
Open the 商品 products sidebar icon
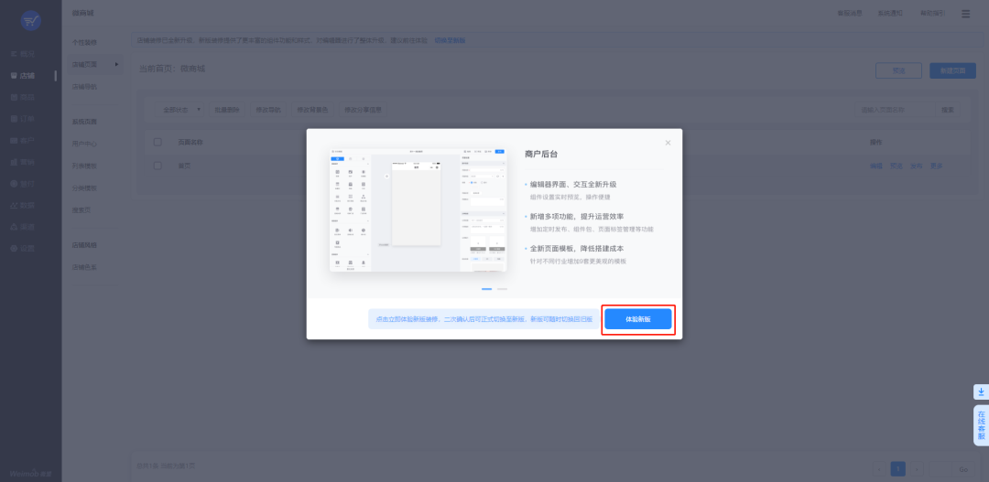[x=14, y=97]
